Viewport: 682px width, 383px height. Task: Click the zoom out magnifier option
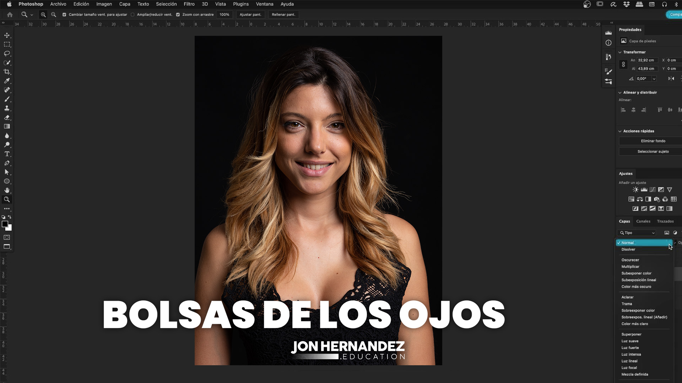pos(54,15)
